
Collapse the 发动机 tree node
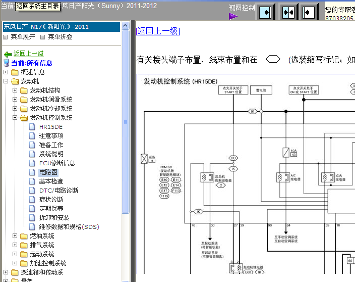(6, 81)
